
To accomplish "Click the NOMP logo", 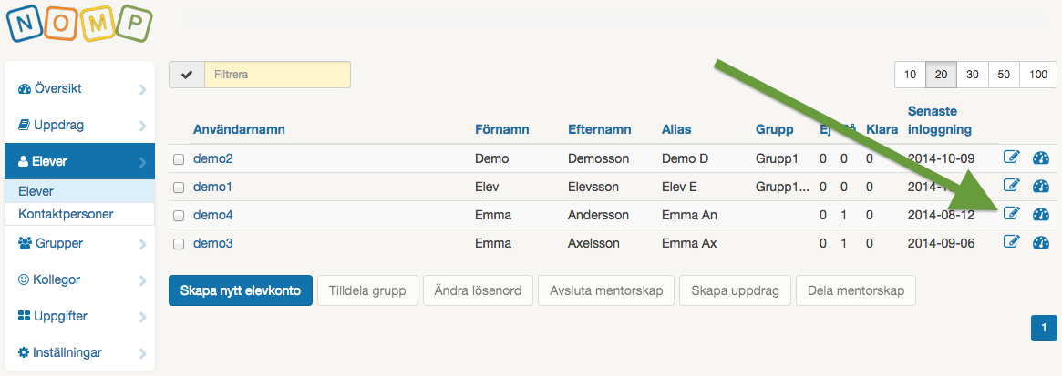I will (78, 24).
